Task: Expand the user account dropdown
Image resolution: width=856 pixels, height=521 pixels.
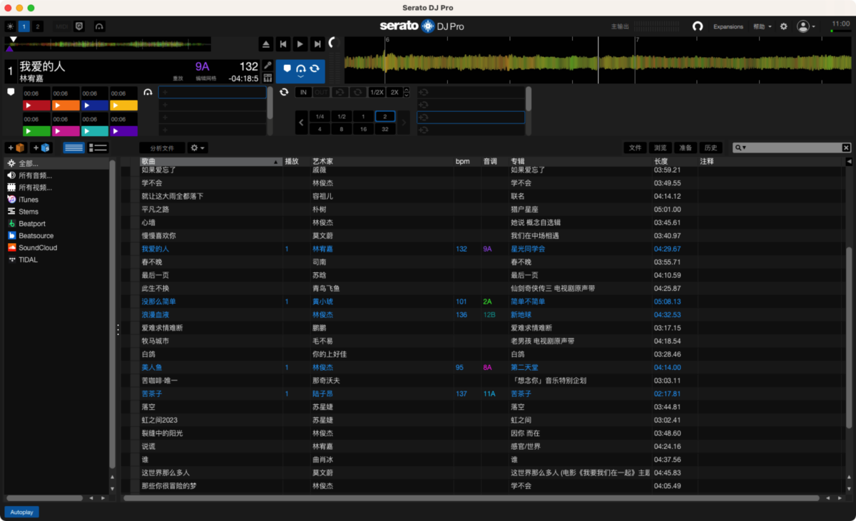Action: point(806,26)
